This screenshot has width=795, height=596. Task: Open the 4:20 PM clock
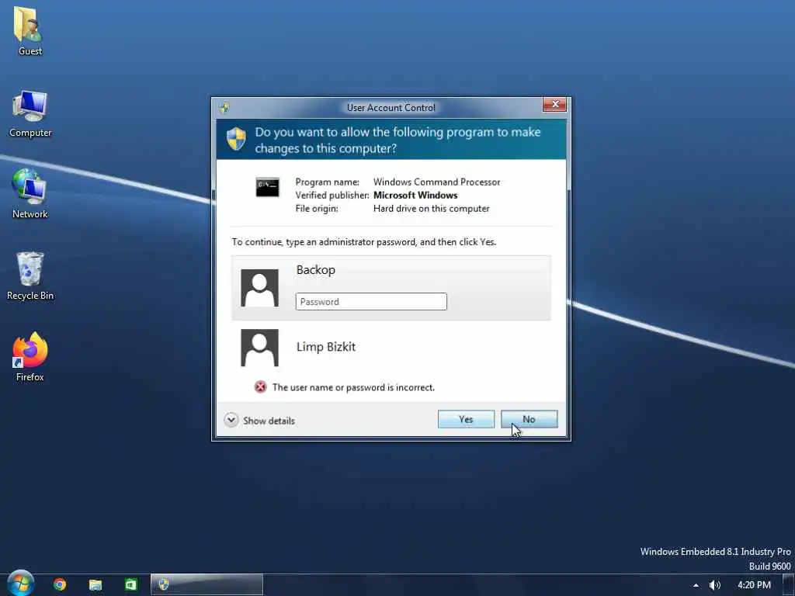click(754, 585)
